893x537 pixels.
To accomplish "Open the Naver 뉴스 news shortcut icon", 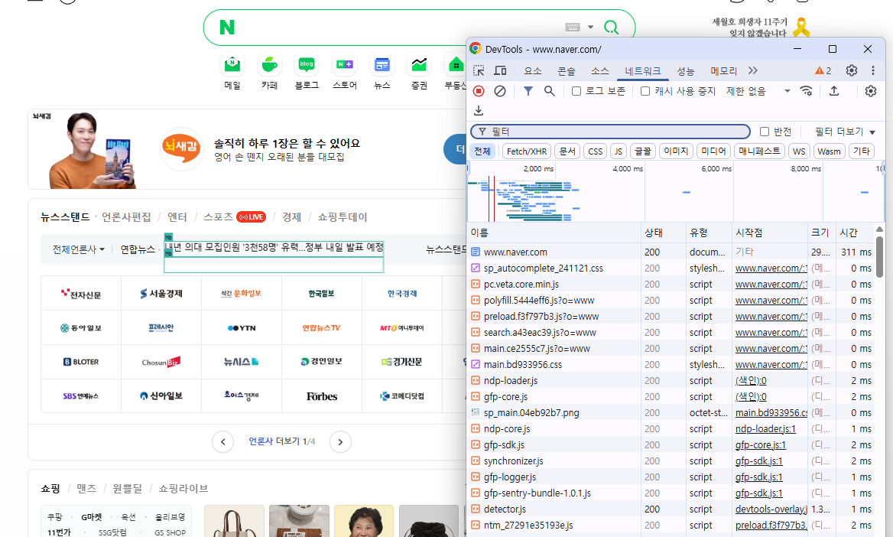I will tap(382, 65).
